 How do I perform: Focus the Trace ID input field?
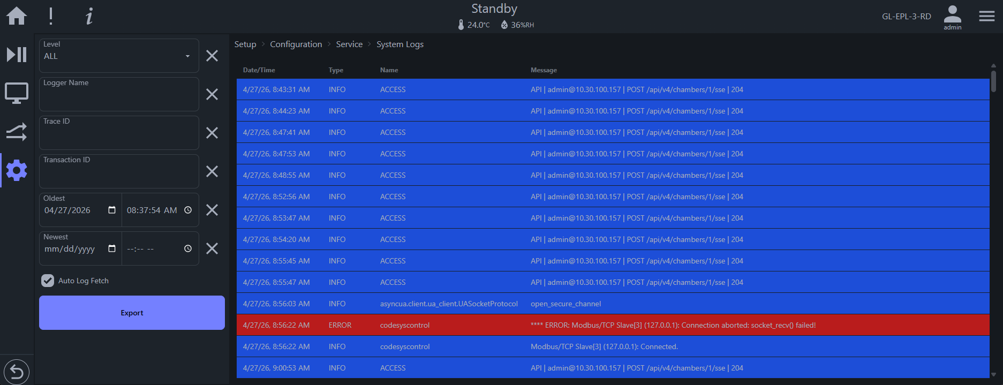pyautogui.click(x=119, y=133)
